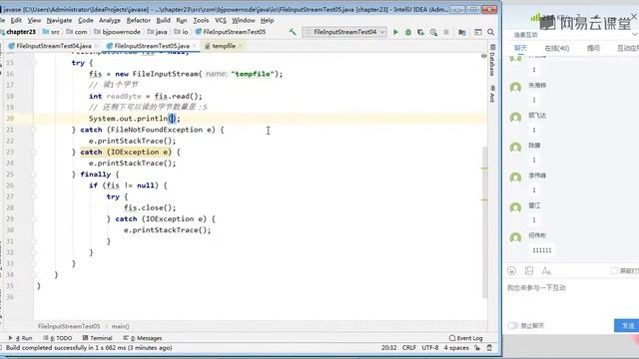Close the chat panel with the X icon
Viewport: 639px width, 359px height.
pyautogui.click(x=634, y=16)
